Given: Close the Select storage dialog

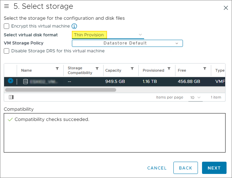Looking at the screenshot, I should pyautogui.click(x=226, y=8).
